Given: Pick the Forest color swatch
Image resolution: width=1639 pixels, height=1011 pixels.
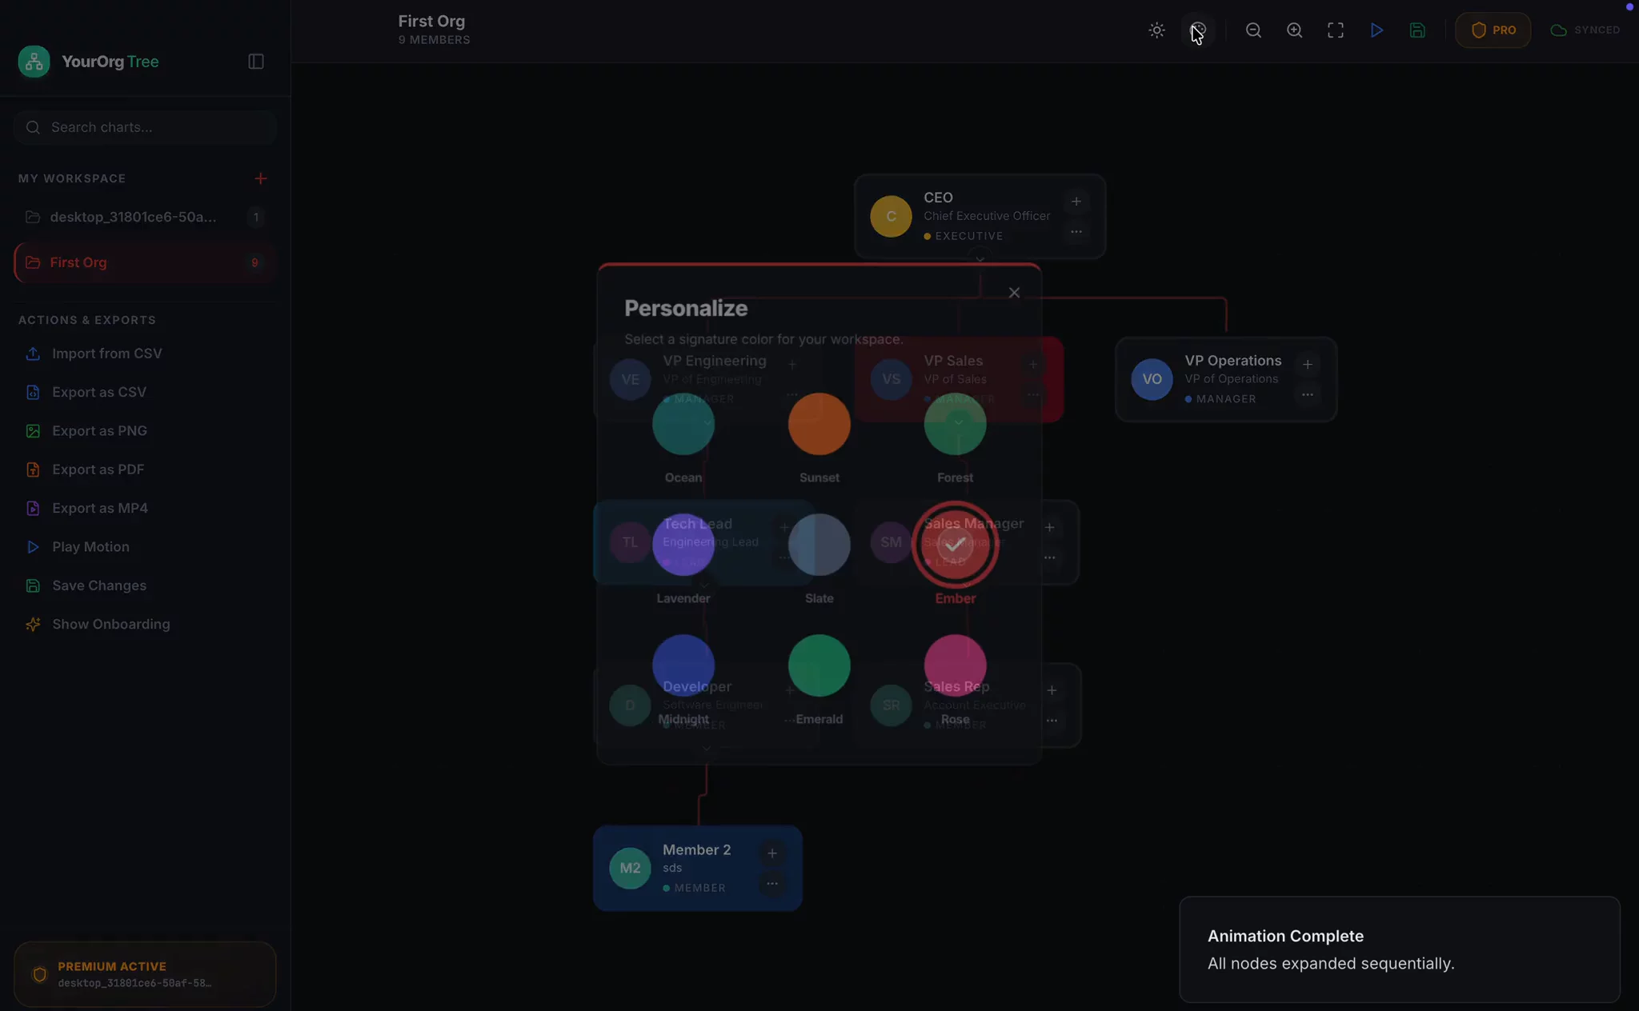Looking at the screenshot, I should [x=955, y=424].
